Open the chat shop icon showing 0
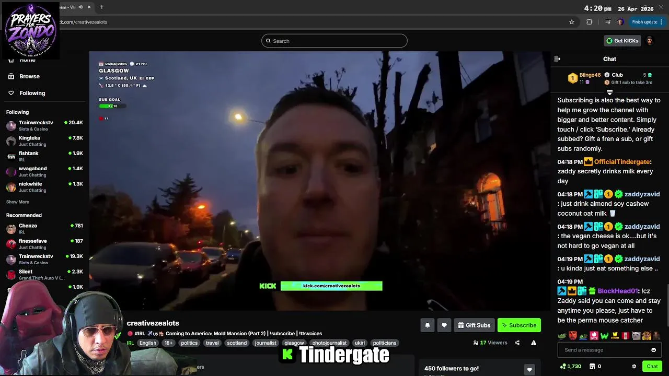 click(x=595, y=367)
